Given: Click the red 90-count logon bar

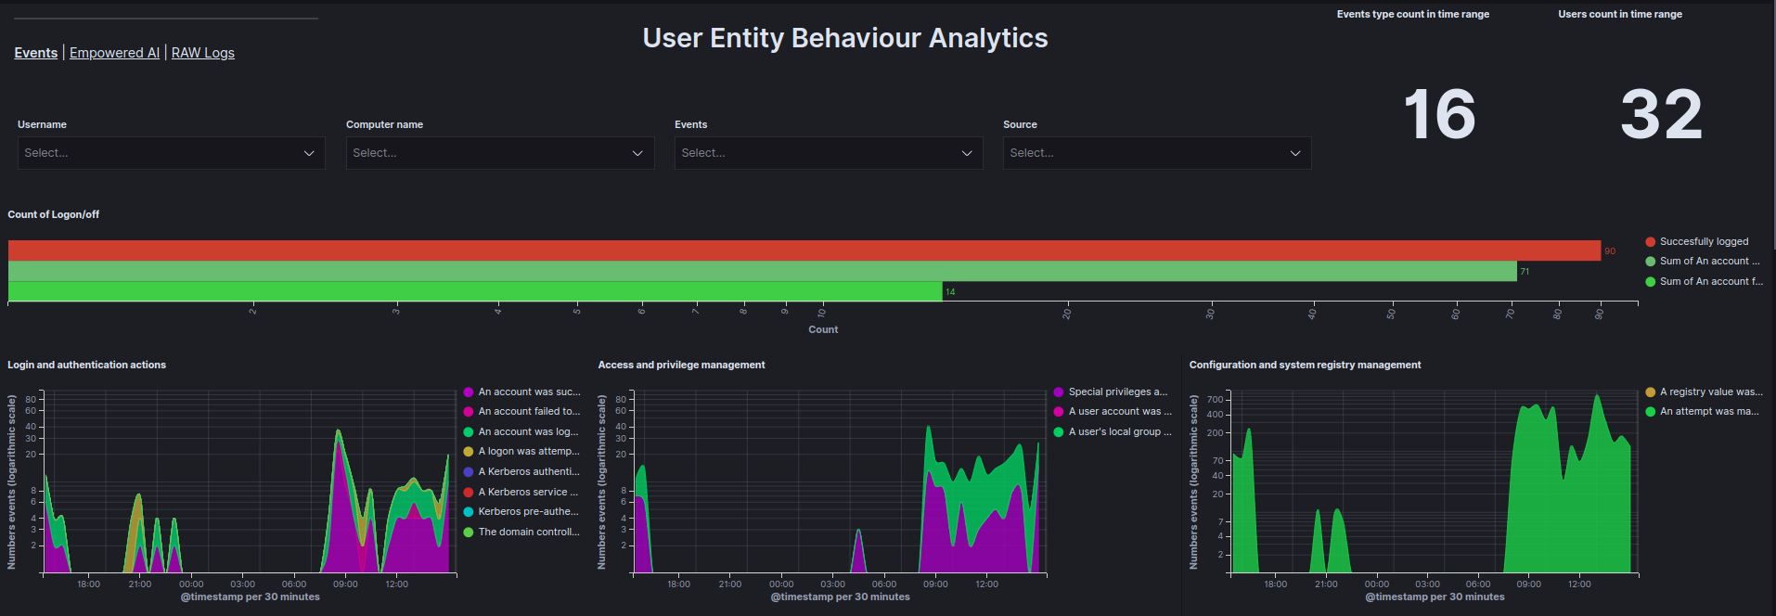Looking at the screenshot, I should coord(804,250).
